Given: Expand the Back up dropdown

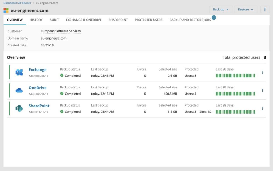Looking at the screenshot, I should [220, 9].
